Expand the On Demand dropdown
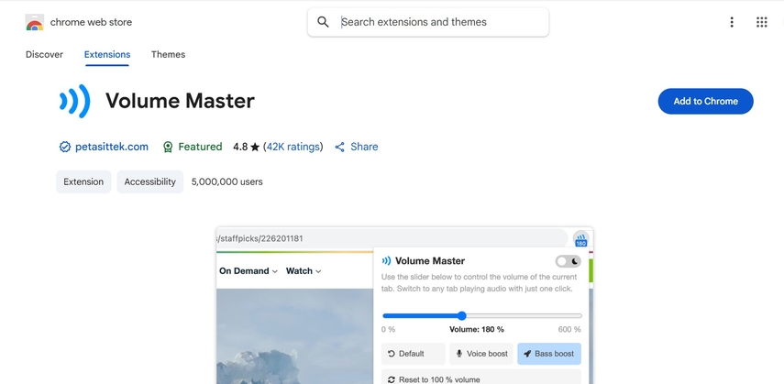The height and width of the screenshot is (384, 784). coord(248,271)
